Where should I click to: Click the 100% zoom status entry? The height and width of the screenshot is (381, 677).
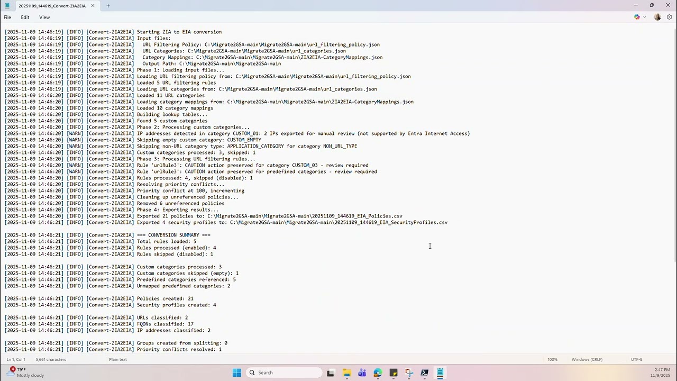coord(552,359)
